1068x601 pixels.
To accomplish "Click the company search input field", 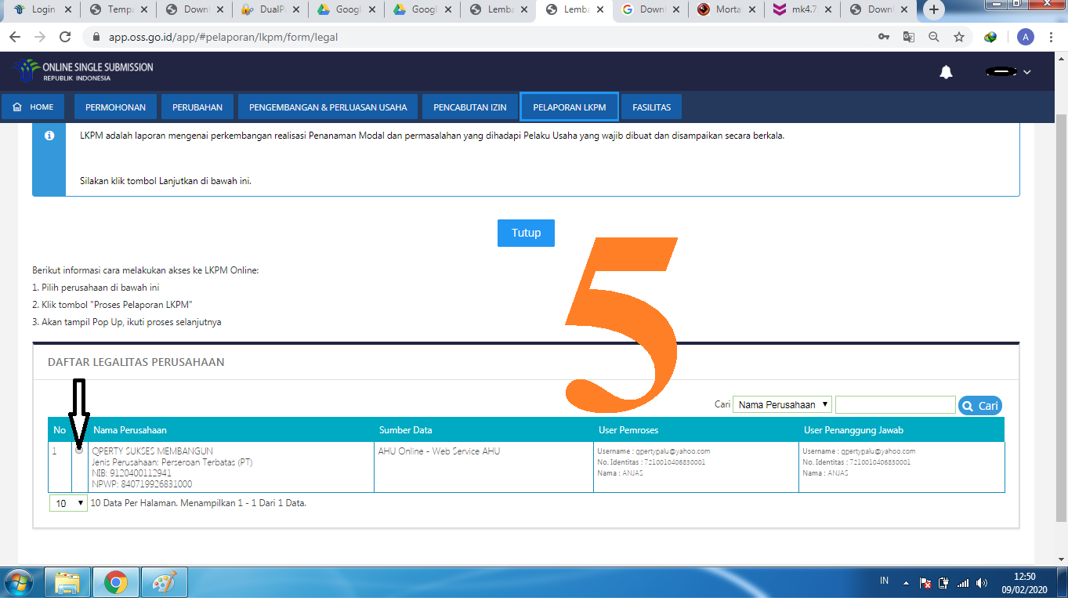I will pyautogui.click(x=895, y=404).
